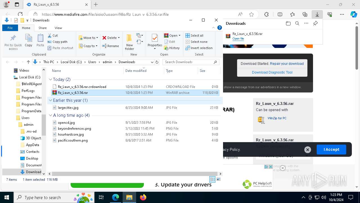Open file History
Image resolution: width=360 pixels, height=203 pixels.
(x=172, y=48)
